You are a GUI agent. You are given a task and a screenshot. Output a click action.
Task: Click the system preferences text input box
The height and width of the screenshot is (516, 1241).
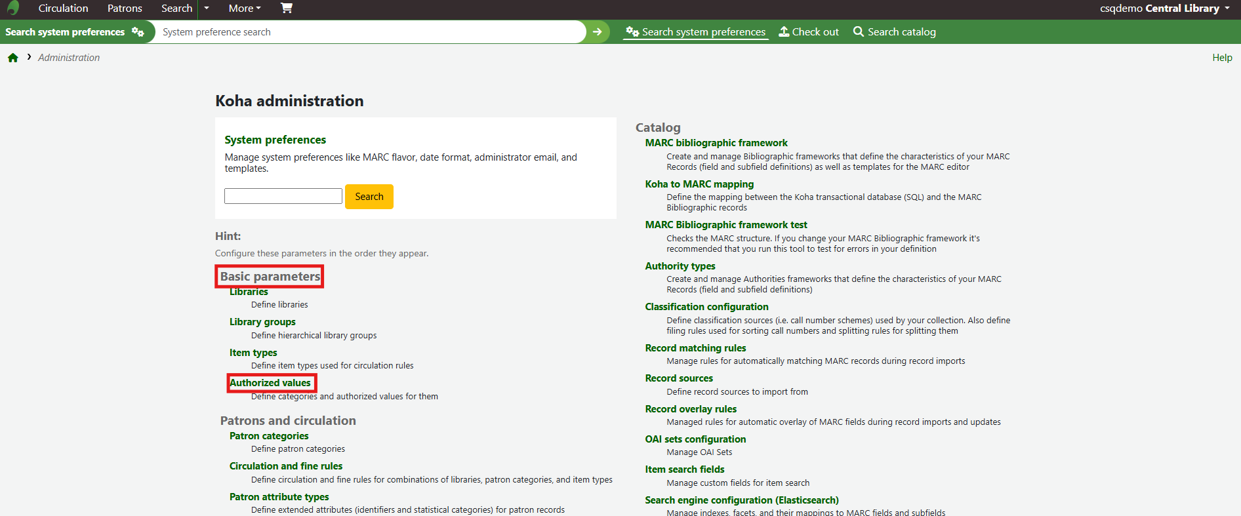point(283,196)
